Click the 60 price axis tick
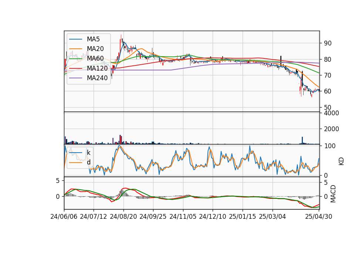355x255 pixels. pyautogui.click(x=328, y=91)
